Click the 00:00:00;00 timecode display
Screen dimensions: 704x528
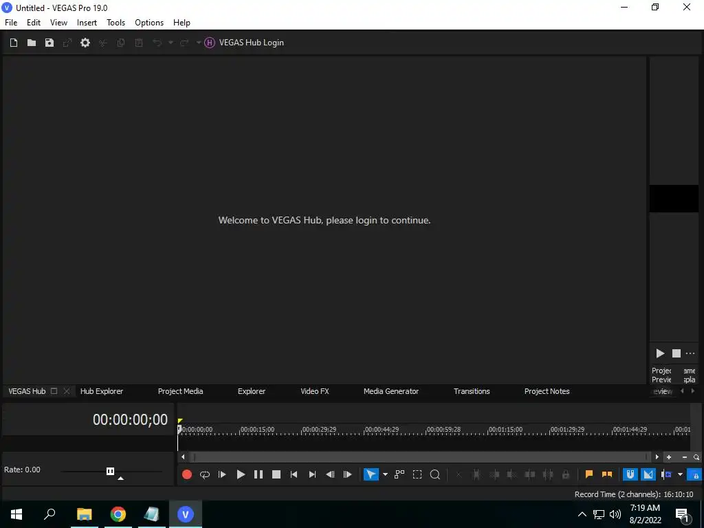pyautogui.click(x=130, y=419)
